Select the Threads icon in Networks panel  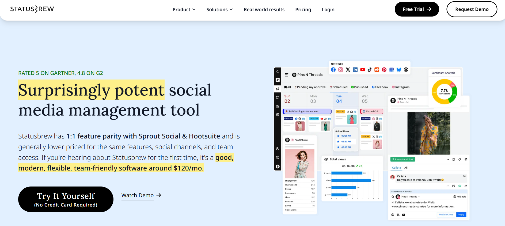pos(406,70)
